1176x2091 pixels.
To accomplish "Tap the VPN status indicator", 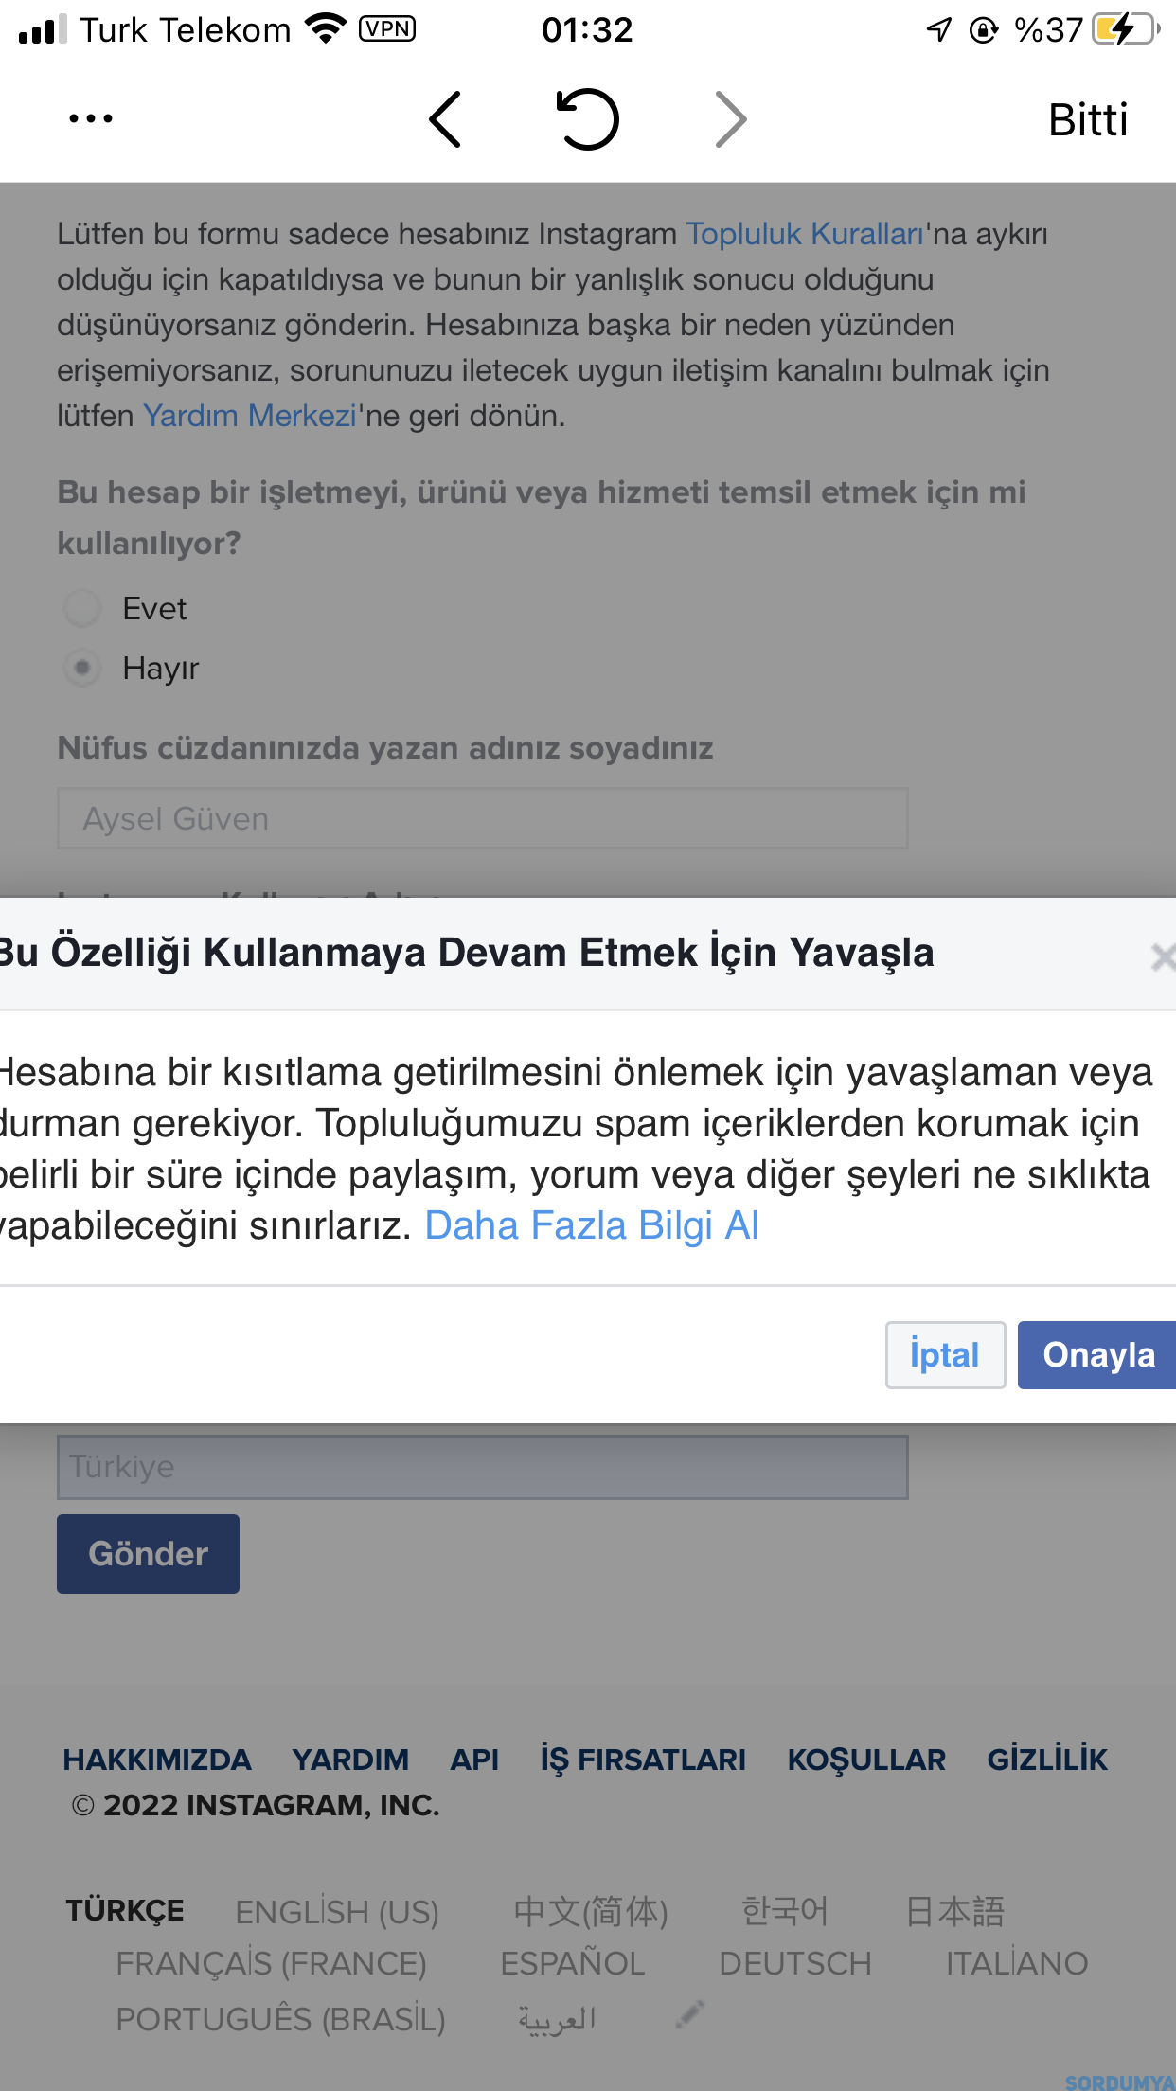I will [386, 29].
